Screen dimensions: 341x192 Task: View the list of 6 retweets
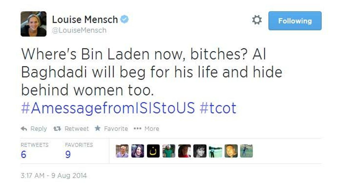pos(24,155)
